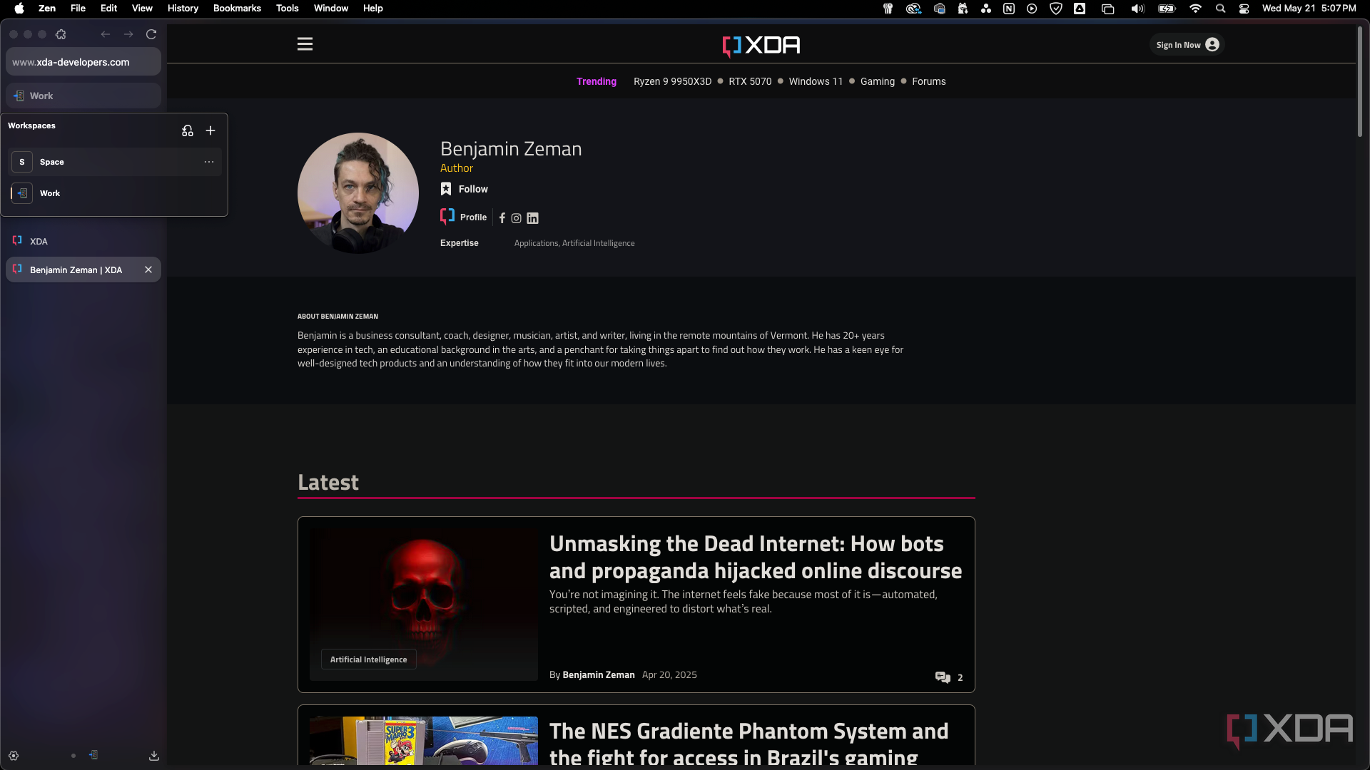1370x770 pixels.
Task: Open Unmasking the Dead Internet article headline
Action: pos(756,557)
